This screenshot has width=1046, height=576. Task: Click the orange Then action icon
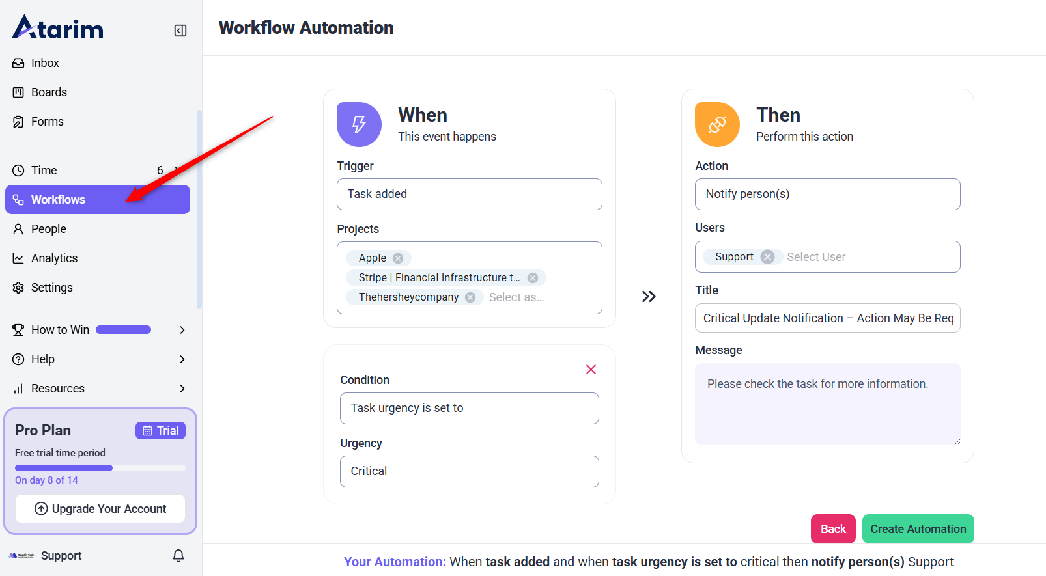pyautogui.click(x=717, y=124)
